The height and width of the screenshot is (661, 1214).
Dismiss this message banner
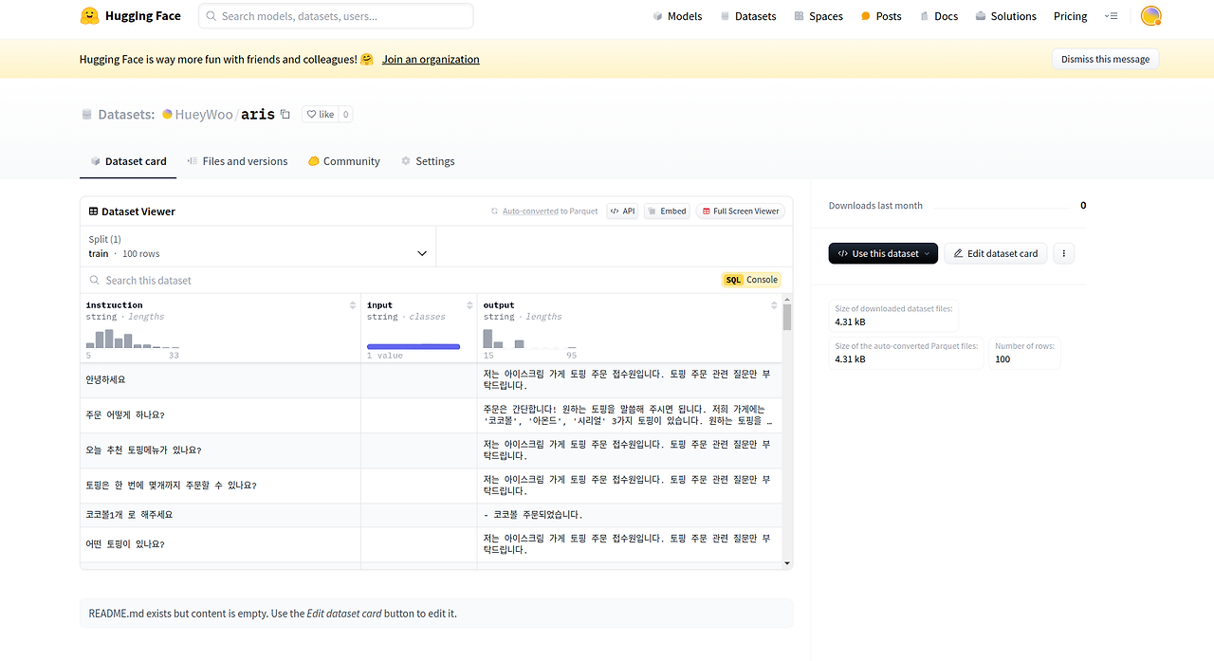1105,59
